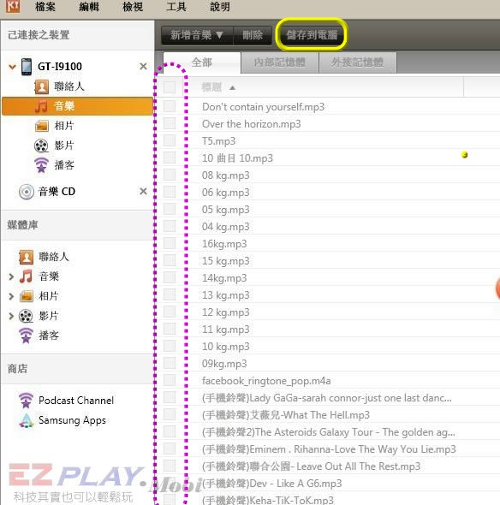Click the device 聯絡人 contacts icon
Image resolution: width=500 pixels, height=505 pixels.
tap(42, 86)
